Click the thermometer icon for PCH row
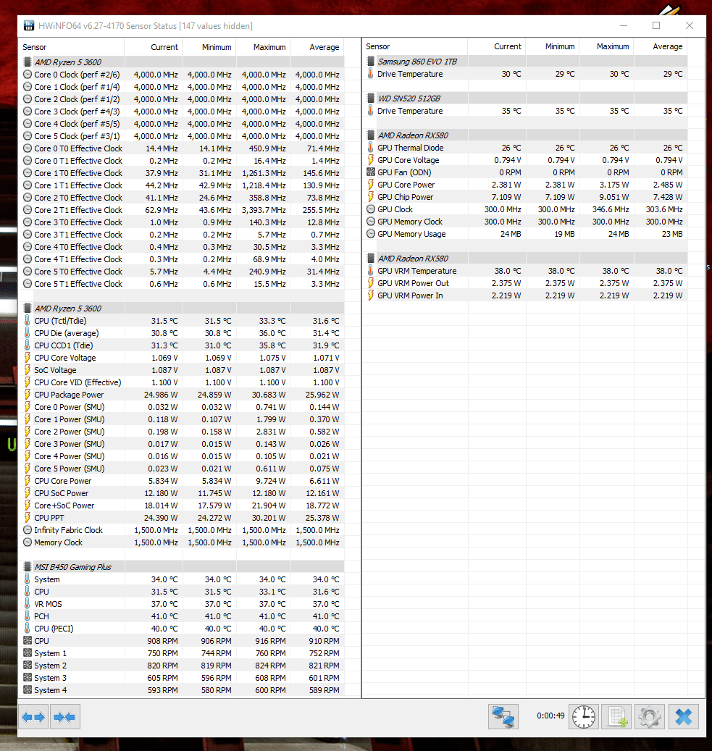The image size is (712, 751). [x=28, y=616]
